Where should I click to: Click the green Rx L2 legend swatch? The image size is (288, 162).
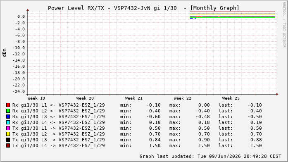click(8, 111)
